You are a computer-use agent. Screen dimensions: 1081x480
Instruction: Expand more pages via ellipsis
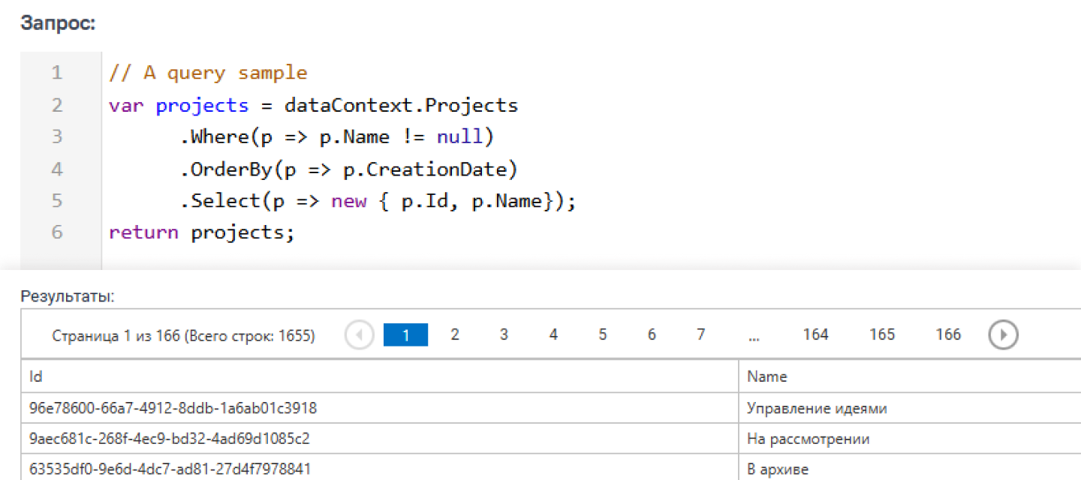[754, 335]
